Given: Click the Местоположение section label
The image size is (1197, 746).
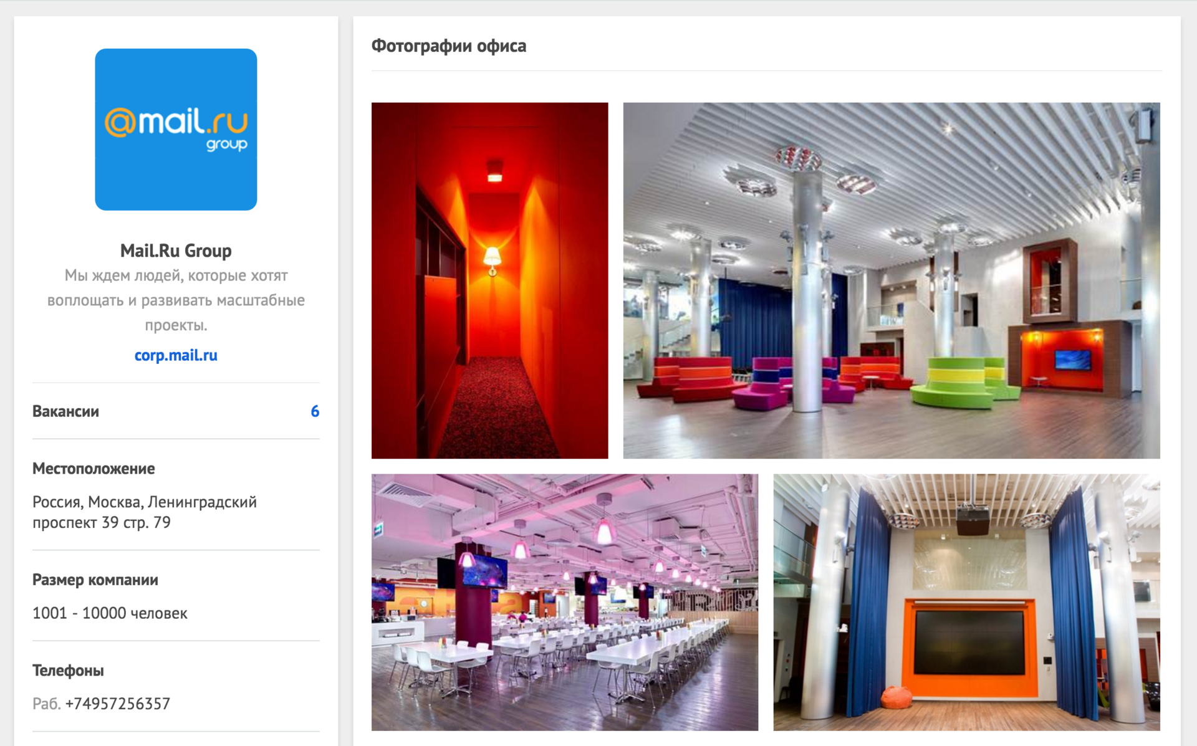Looking at the screenshot, I should click(x=94, y=469).
